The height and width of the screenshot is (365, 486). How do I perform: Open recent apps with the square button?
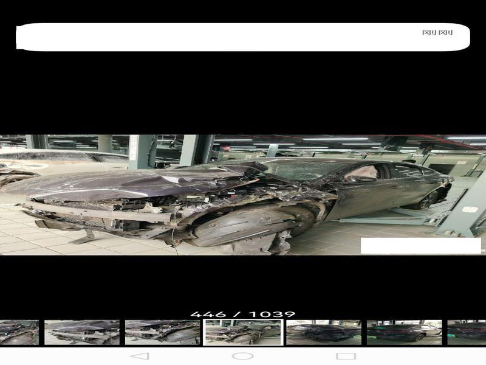346,356
